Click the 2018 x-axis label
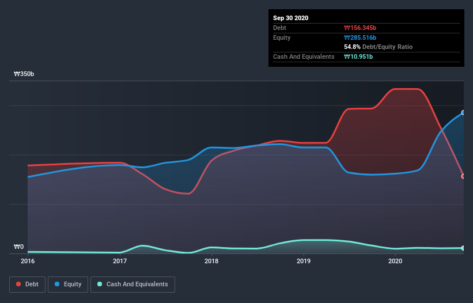The width and height of the screenshot is (473, 303). 211,261
